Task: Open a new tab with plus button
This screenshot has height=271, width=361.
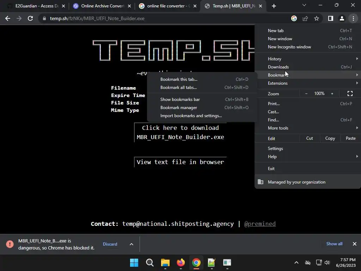Action: pos(274,6)
